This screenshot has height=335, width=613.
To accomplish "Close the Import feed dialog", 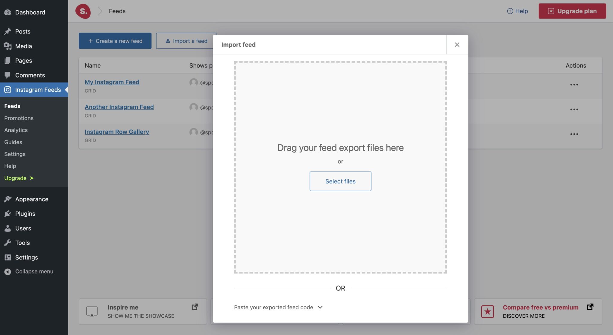I will (x=457, y=45).
